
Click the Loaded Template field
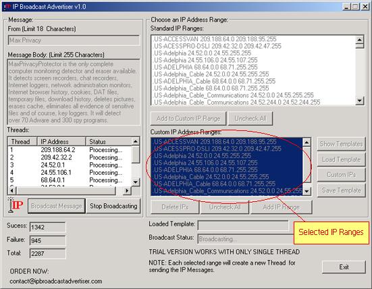click(243, 225)
